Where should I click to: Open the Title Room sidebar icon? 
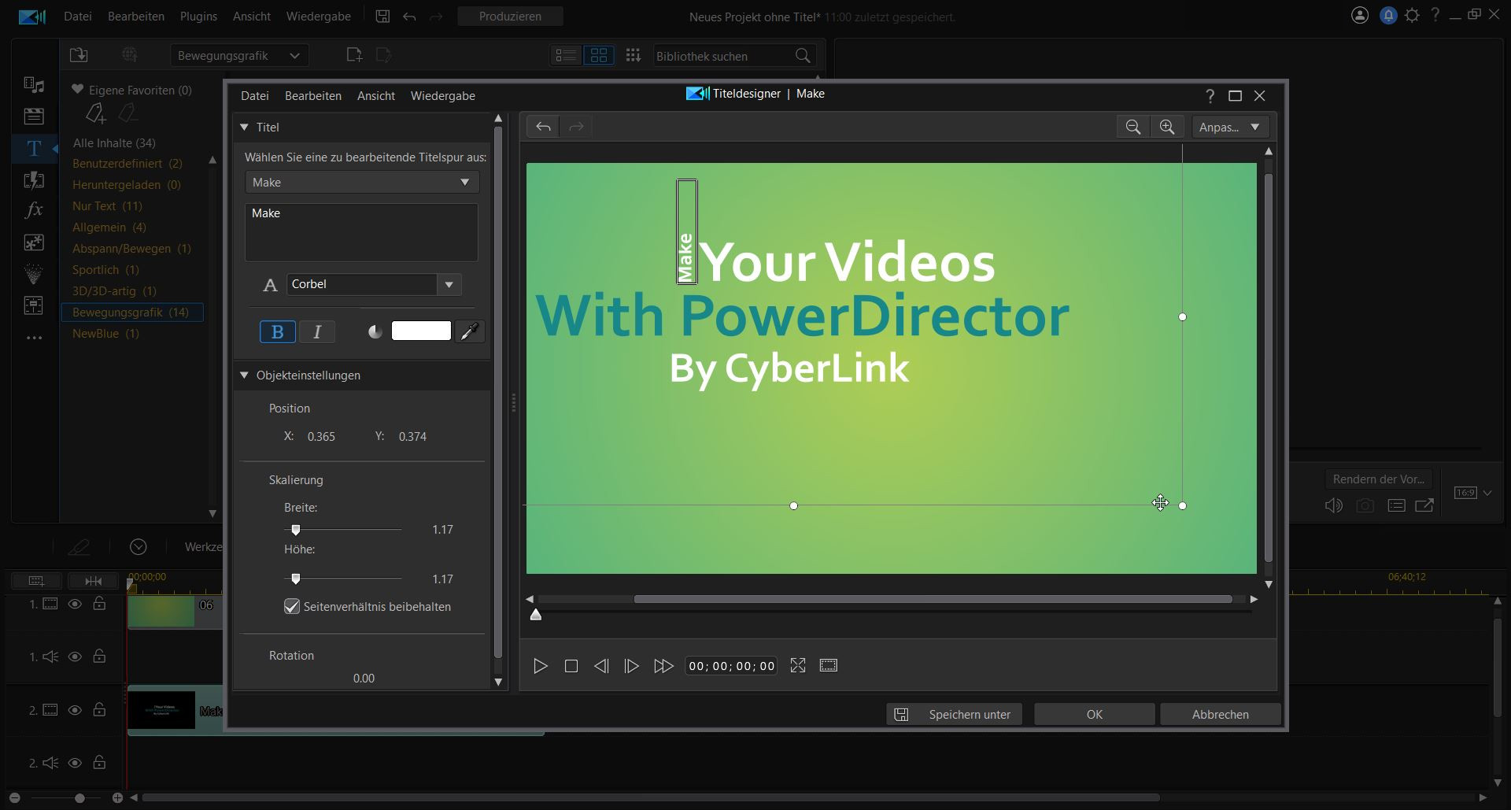coord(34,148)
